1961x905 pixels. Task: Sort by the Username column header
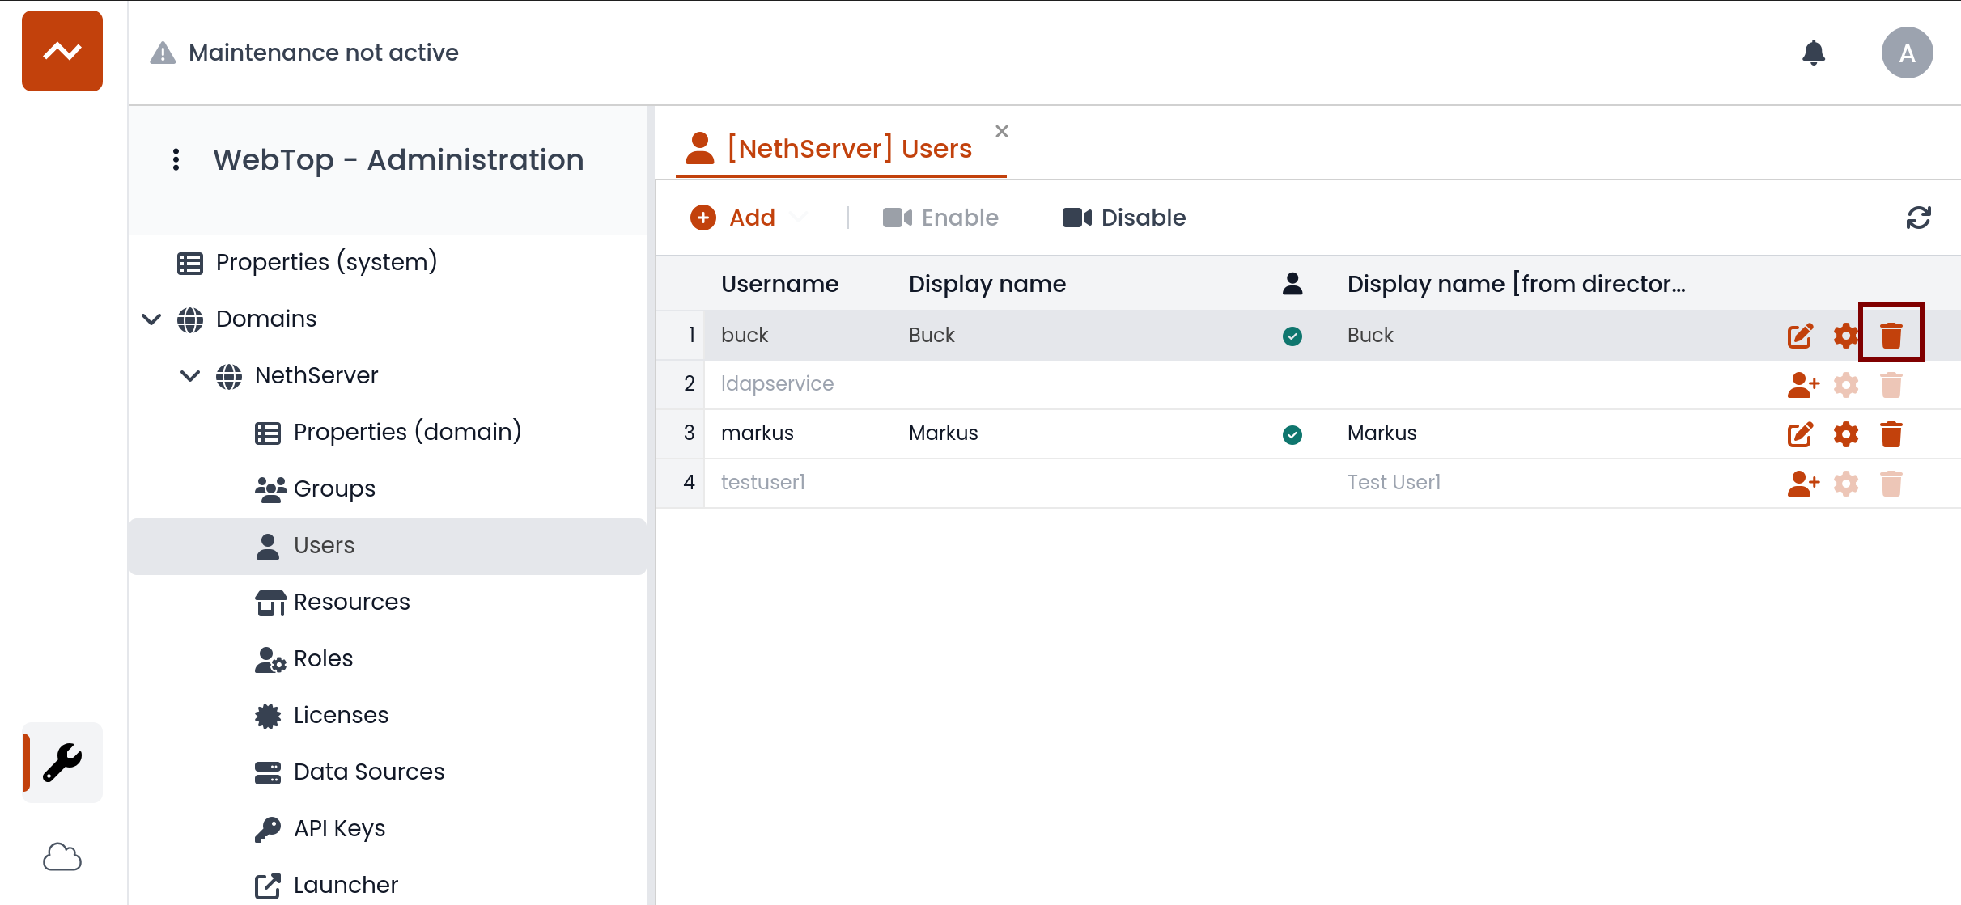click(x=779, y=284)
